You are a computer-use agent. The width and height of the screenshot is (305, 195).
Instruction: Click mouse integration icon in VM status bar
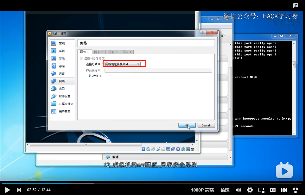pyautogui.click(x=183, y=149)
